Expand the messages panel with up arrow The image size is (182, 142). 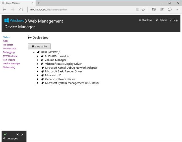pyautogui.click(x=22, y=135)
